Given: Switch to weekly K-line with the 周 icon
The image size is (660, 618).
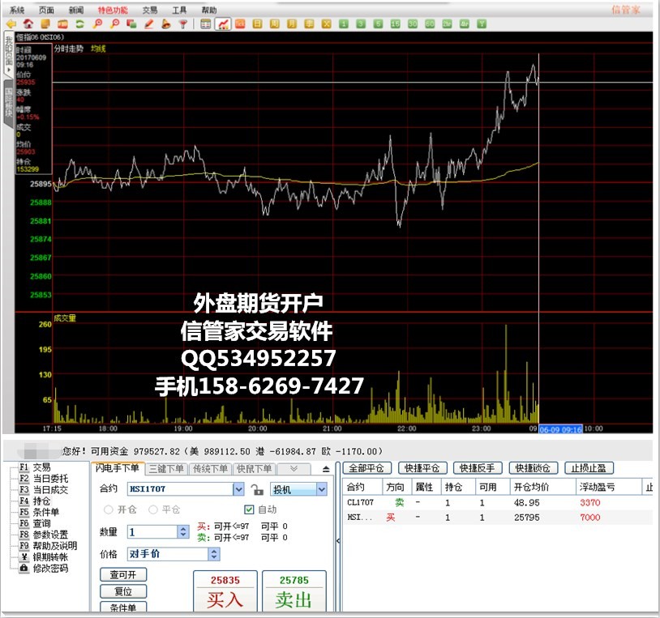Looking at the screenshot, I should click(x=275, y=24).
